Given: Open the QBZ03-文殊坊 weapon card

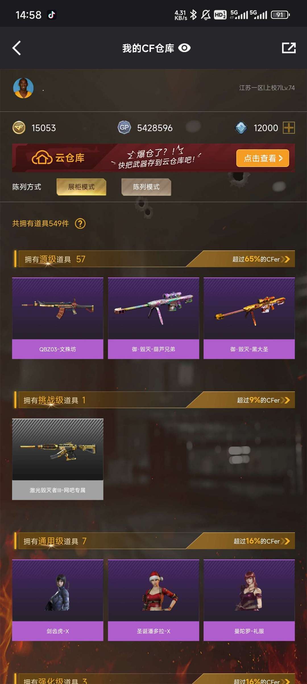Looking at the screenshot, I should click(58, 318).
